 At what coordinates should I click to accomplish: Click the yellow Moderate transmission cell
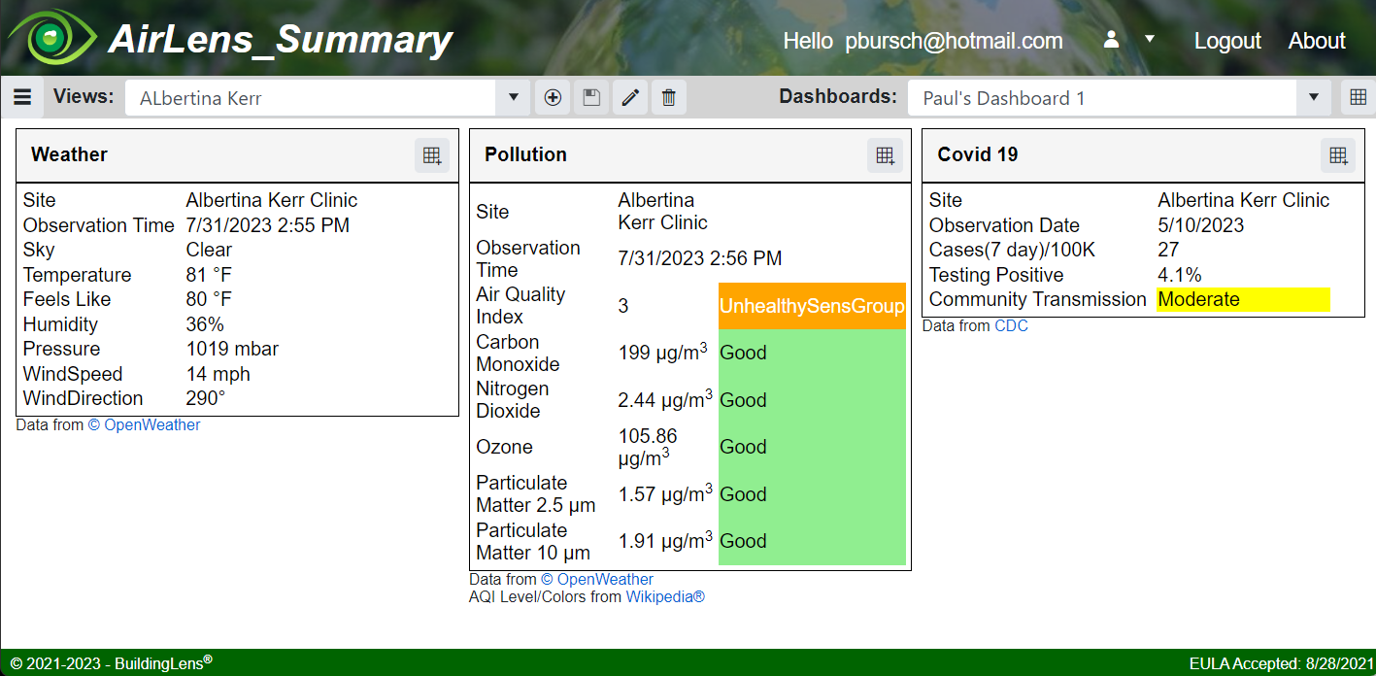(1243, 299)
